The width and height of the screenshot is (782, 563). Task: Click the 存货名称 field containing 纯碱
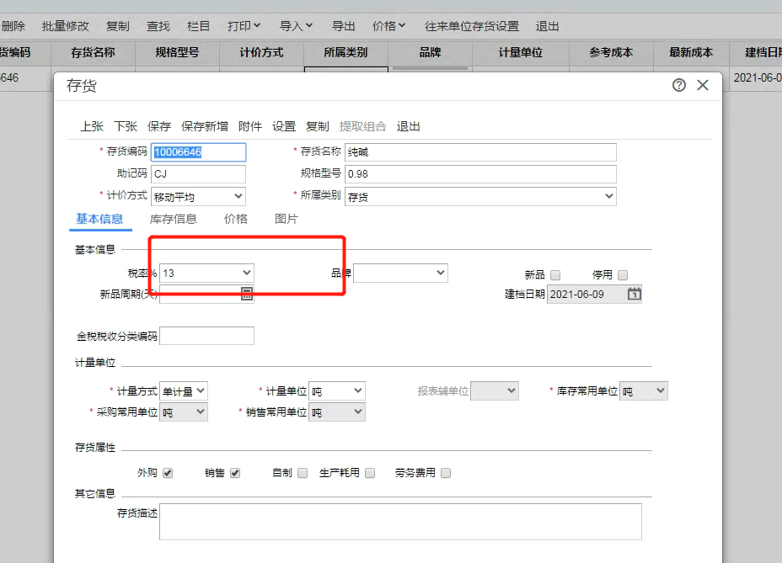tap(480, 152)
